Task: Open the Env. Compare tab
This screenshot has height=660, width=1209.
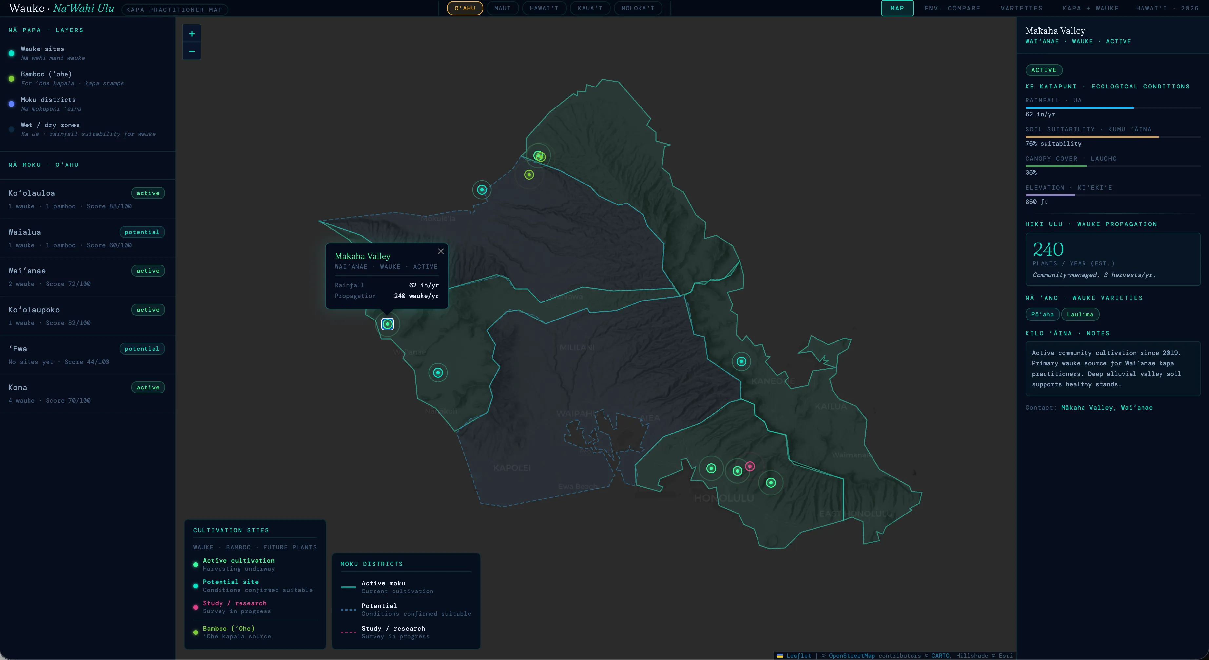Action: coord(952,9)
